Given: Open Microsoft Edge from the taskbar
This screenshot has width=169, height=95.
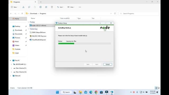Looking at the screenshot, I should click(x=91, y=92).
